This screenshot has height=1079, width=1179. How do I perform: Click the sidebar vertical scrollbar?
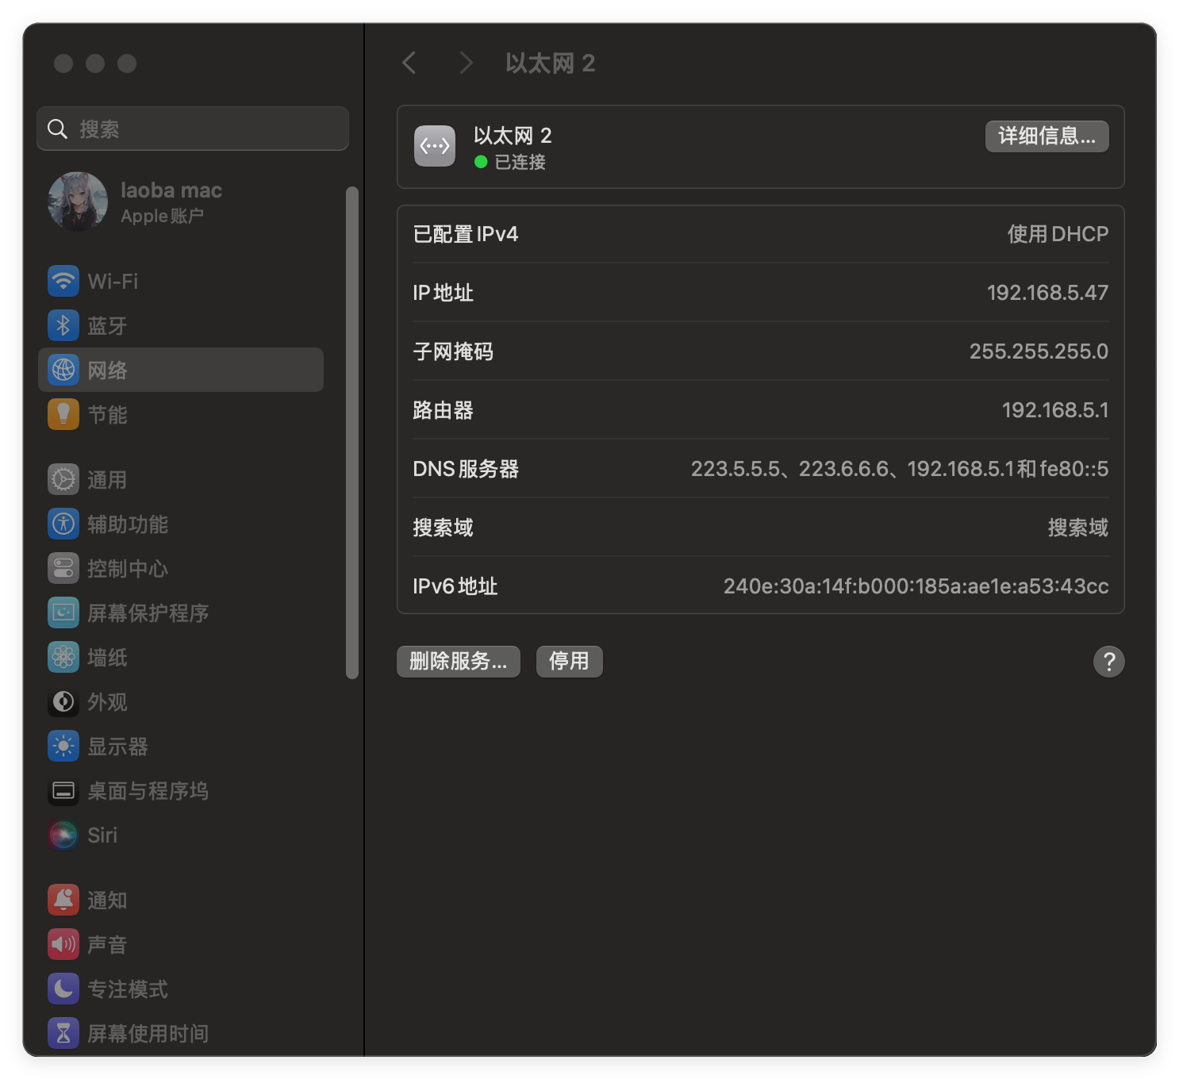352,432
